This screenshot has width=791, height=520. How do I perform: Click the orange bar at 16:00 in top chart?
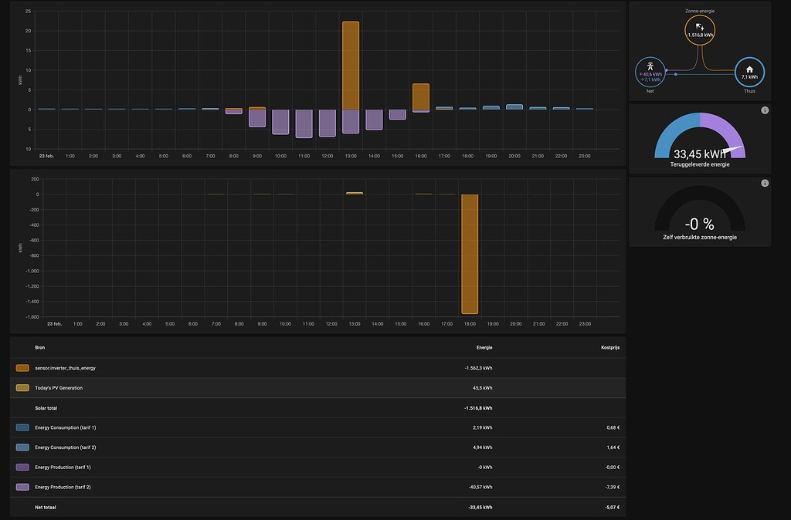click(421, 96)
